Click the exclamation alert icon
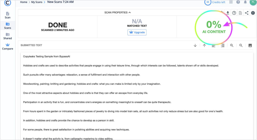This screenshot has height=140, width=257. [253, 13]
